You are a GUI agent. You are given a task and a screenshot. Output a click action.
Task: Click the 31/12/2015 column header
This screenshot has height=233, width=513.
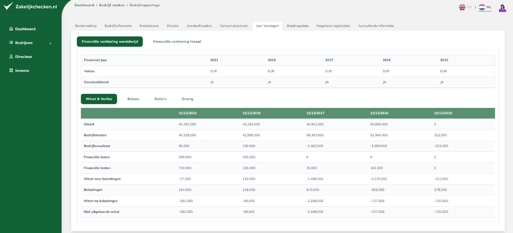(443, 113)
